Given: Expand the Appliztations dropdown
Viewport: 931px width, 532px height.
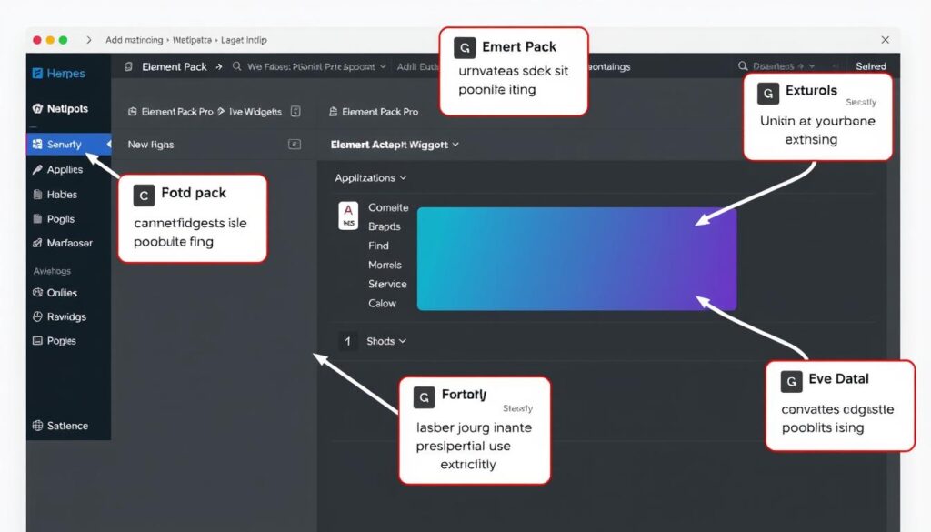Looking at the screenshot, I should click(371, 178).
